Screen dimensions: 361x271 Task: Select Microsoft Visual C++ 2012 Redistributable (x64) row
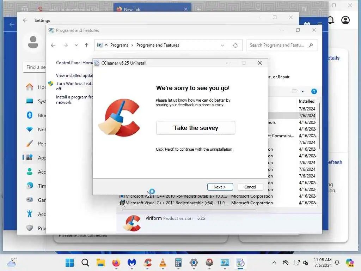(x=218, y=203)
